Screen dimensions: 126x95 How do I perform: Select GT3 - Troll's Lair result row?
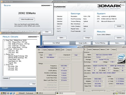coord(17,46)
